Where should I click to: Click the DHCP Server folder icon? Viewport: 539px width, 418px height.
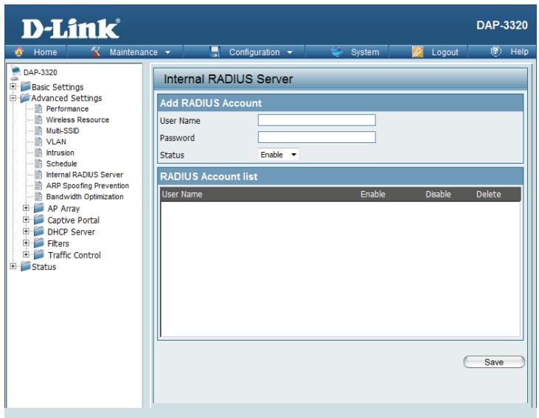(39, 231)
